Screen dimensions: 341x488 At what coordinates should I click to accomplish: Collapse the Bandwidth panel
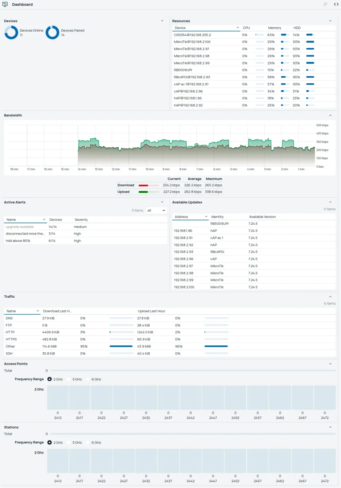click(330, 115)
